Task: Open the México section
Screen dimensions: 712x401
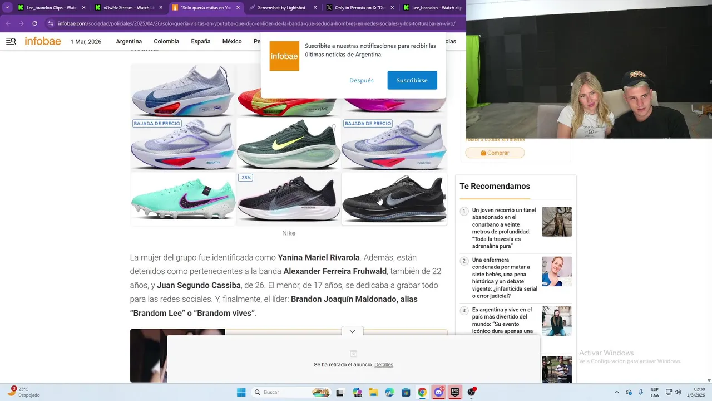Action: (x=232, y=41)
